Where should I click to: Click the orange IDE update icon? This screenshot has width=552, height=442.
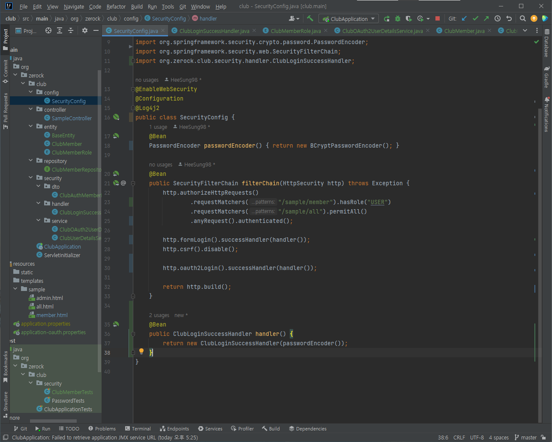point(534,18)
